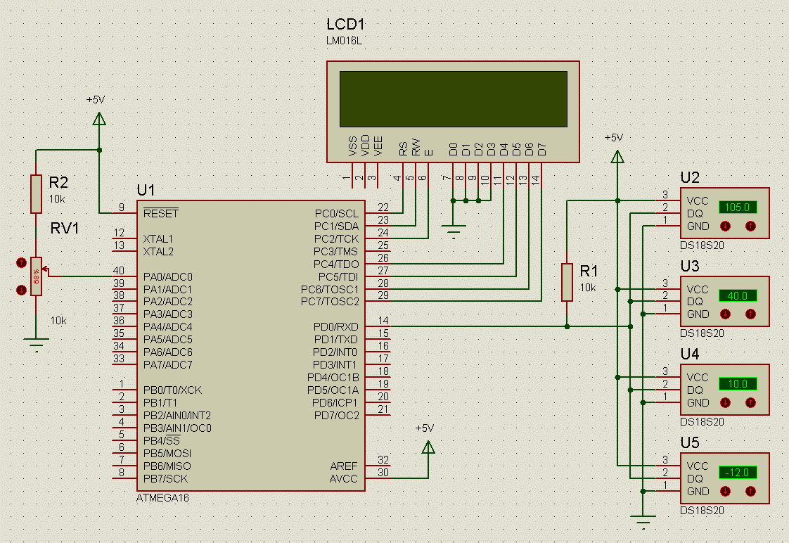Click the ground symbol under LCD data pins

pyautogui.click(x=454, y=231)
